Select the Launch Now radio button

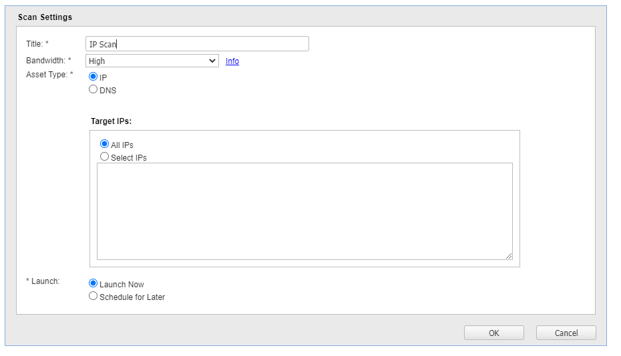click(93, 283)
